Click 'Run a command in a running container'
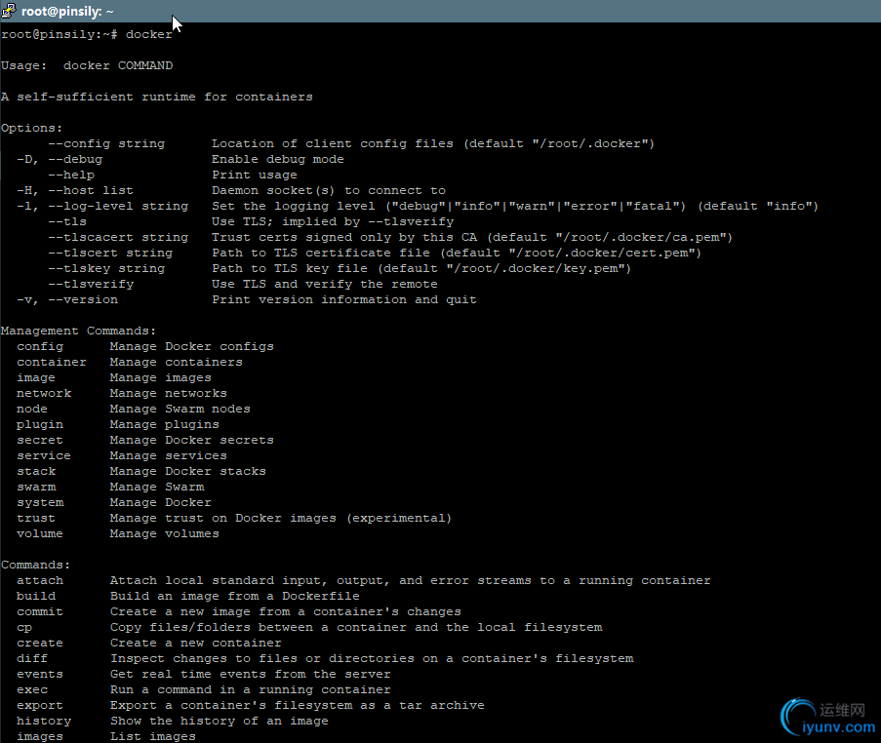 (251, 689)
